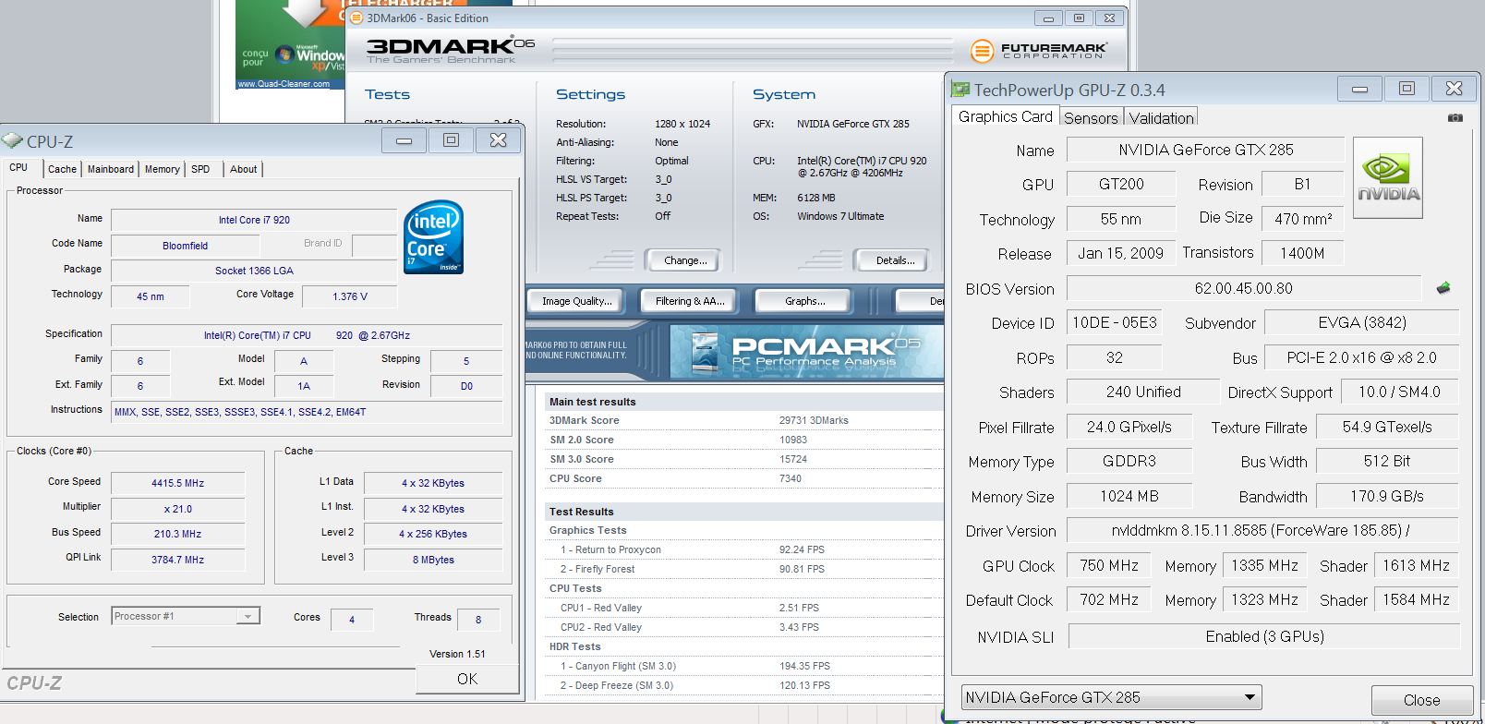Screen dimensions: 1485x724
Task: Click the www.Quad-Cleaner.com link
Action: click(284, 84)
